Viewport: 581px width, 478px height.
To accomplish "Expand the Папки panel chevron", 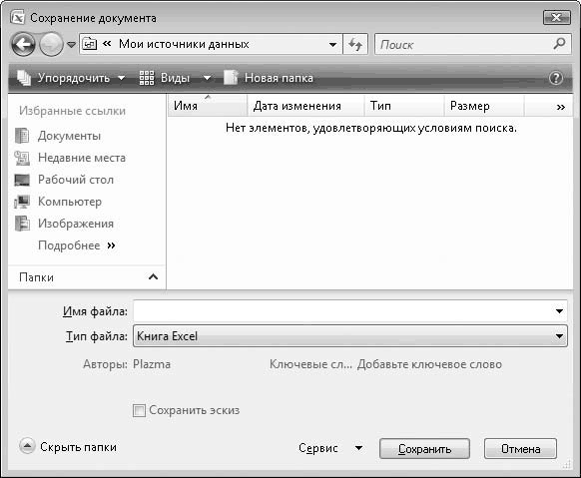I will pyautogui.click(x=153, y=277).
